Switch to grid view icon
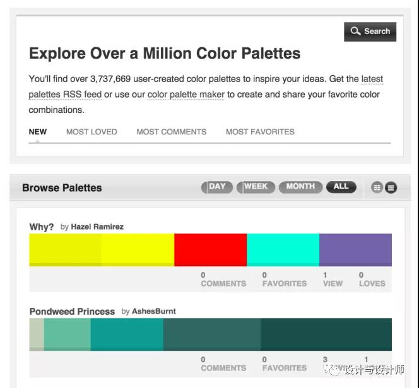The height and width of the screenshot is (388, 419). pos(377,187)
